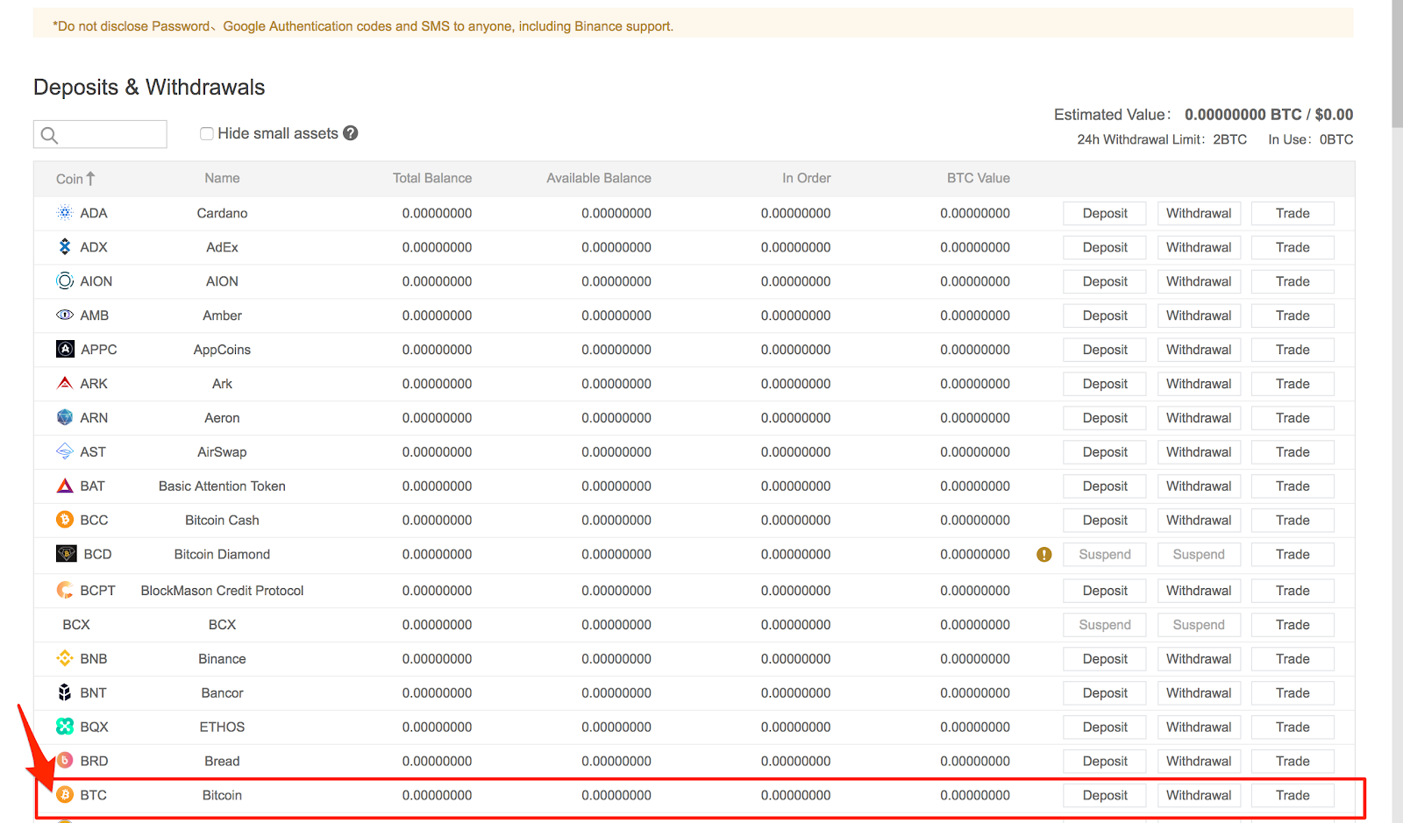Open Deposit for AST AirSwap
The height and width of the screenshot is (823, 1403).
pos(1105,453)
